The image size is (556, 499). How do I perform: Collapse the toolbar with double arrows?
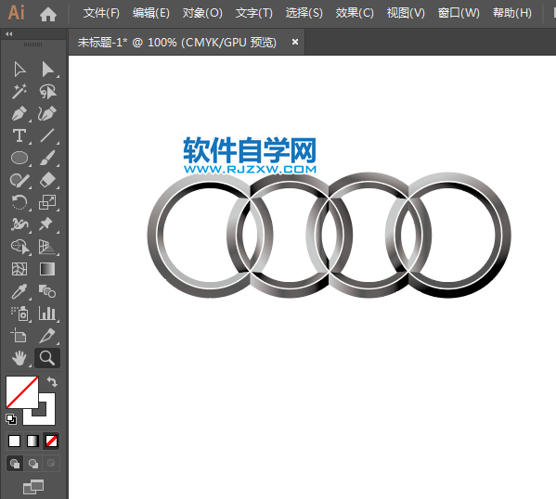coord(9,34)
